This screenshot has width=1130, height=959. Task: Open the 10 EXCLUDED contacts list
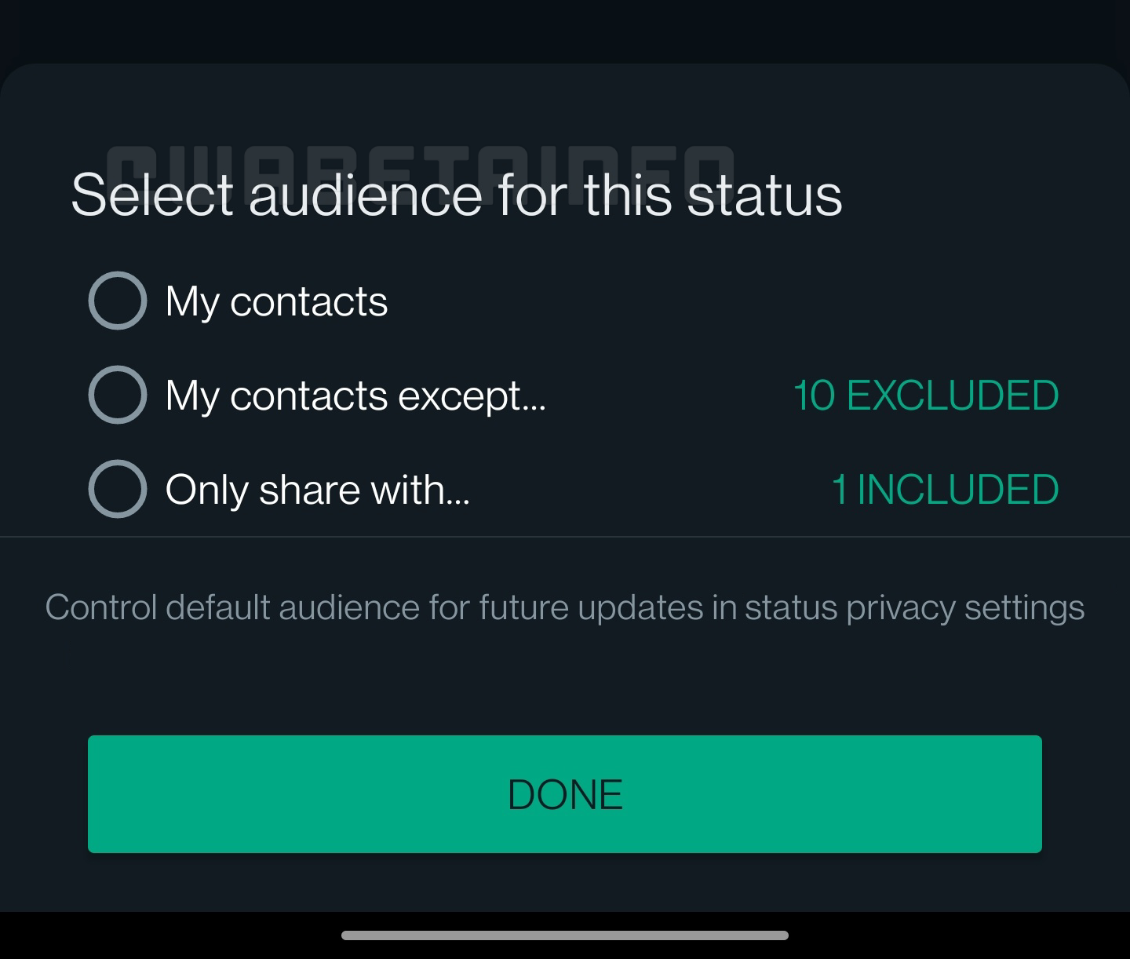926,396
